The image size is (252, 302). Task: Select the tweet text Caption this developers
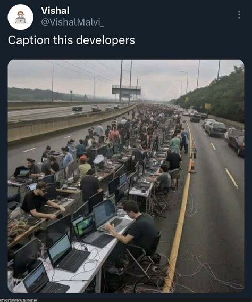71,40
